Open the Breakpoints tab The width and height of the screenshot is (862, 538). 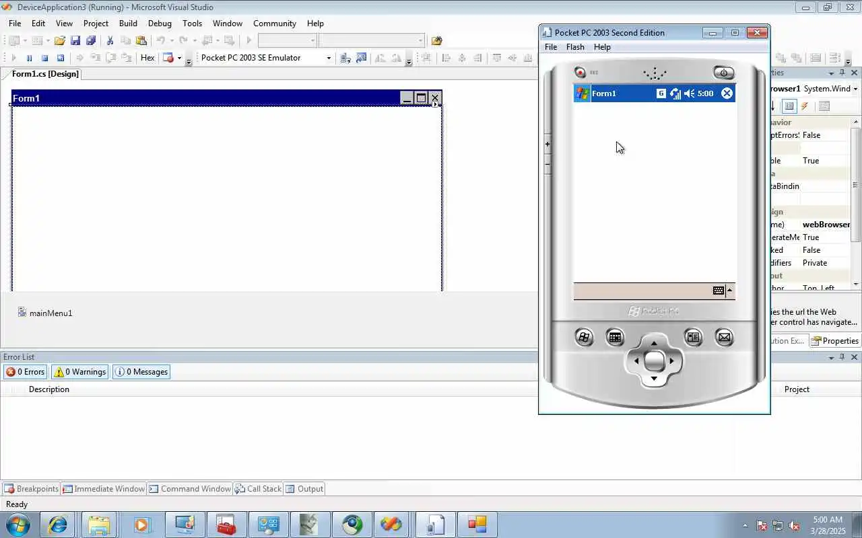tap(31, 489)
